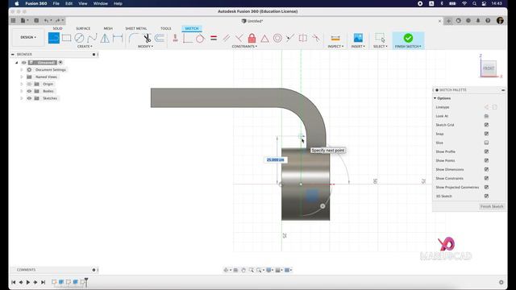Image resolution: width=516 pixels, height=290 pixels.
Task: Enable the Slice checkbox
Action: click(x=486, y=143)
